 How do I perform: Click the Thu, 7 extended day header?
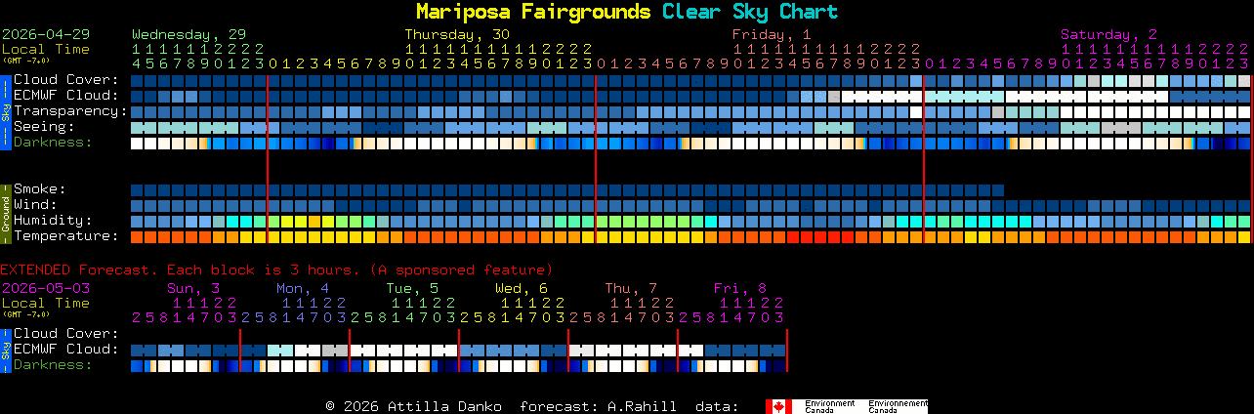(x=630, y=288)
